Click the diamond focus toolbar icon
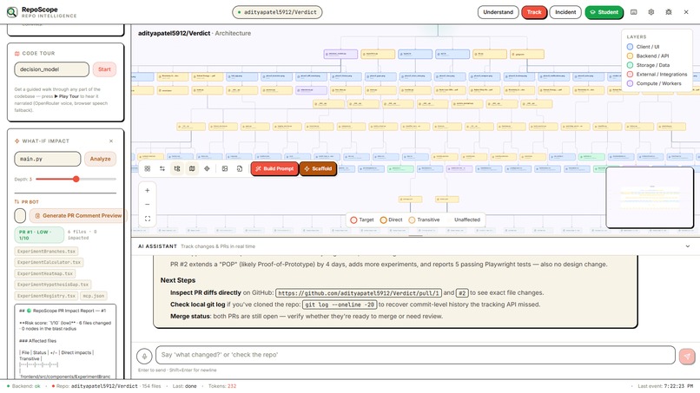Viewport: 700px width, 393px height. 207,168
